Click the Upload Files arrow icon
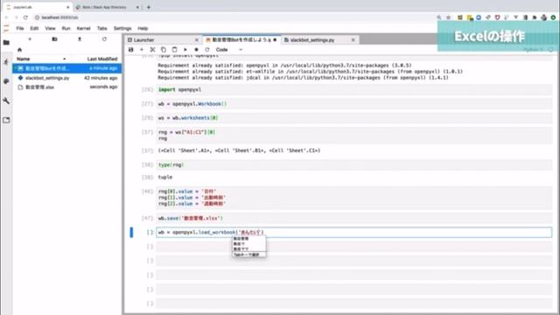The image size is (560, 315). (x=80, y=38)
